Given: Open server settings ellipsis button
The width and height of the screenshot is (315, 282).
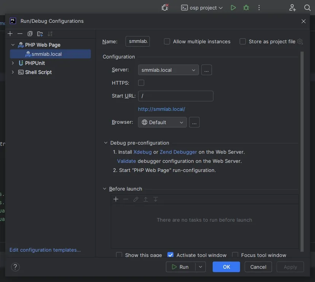Looking at the screenshot, I should tap(207, 70).
